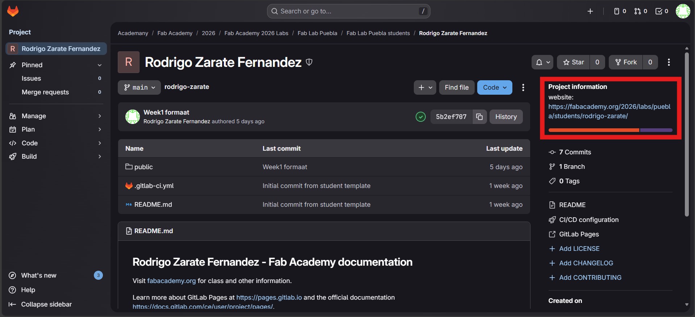Image resolution: width=695 pixels, height=317 pixels.
Task: Open the user avatar menu
Action: coord(683,11)
